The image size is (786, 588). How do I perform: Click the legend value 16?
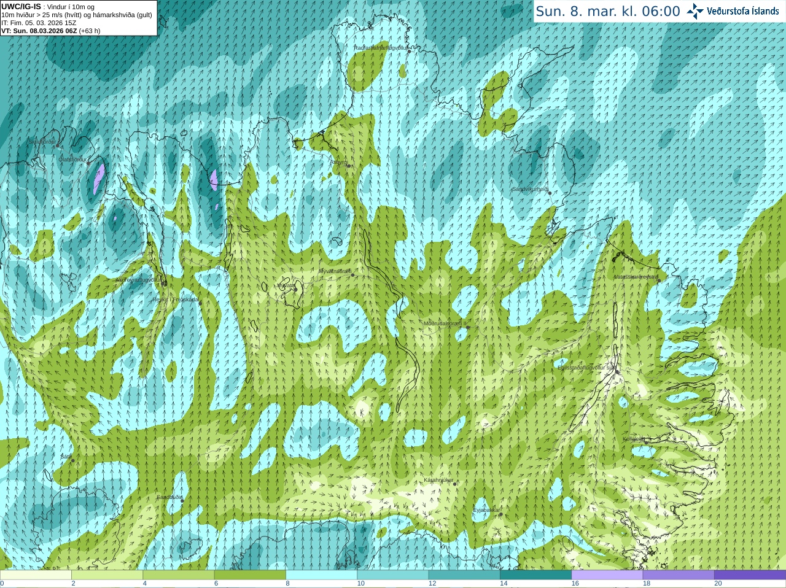pos(575,584)
